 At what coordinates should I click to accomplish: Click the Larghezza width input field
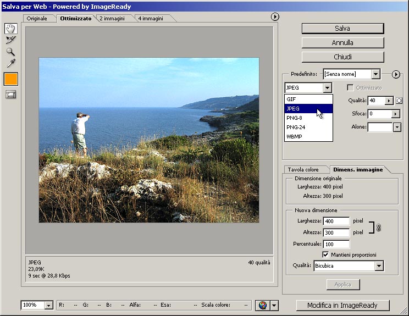[x=336, y=221]
